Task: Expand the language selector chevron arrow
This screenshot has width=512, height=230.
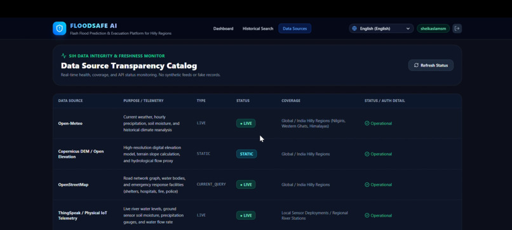Action: tap(408, 29)
